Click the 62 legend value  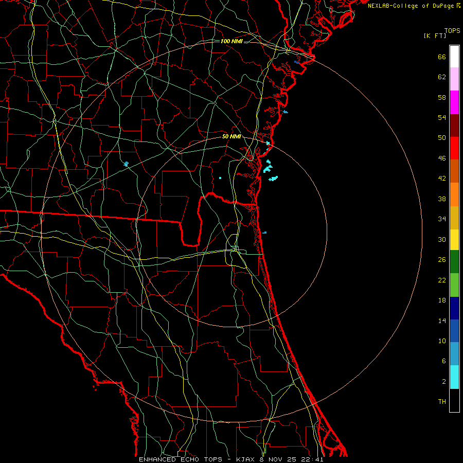point(442,77)
